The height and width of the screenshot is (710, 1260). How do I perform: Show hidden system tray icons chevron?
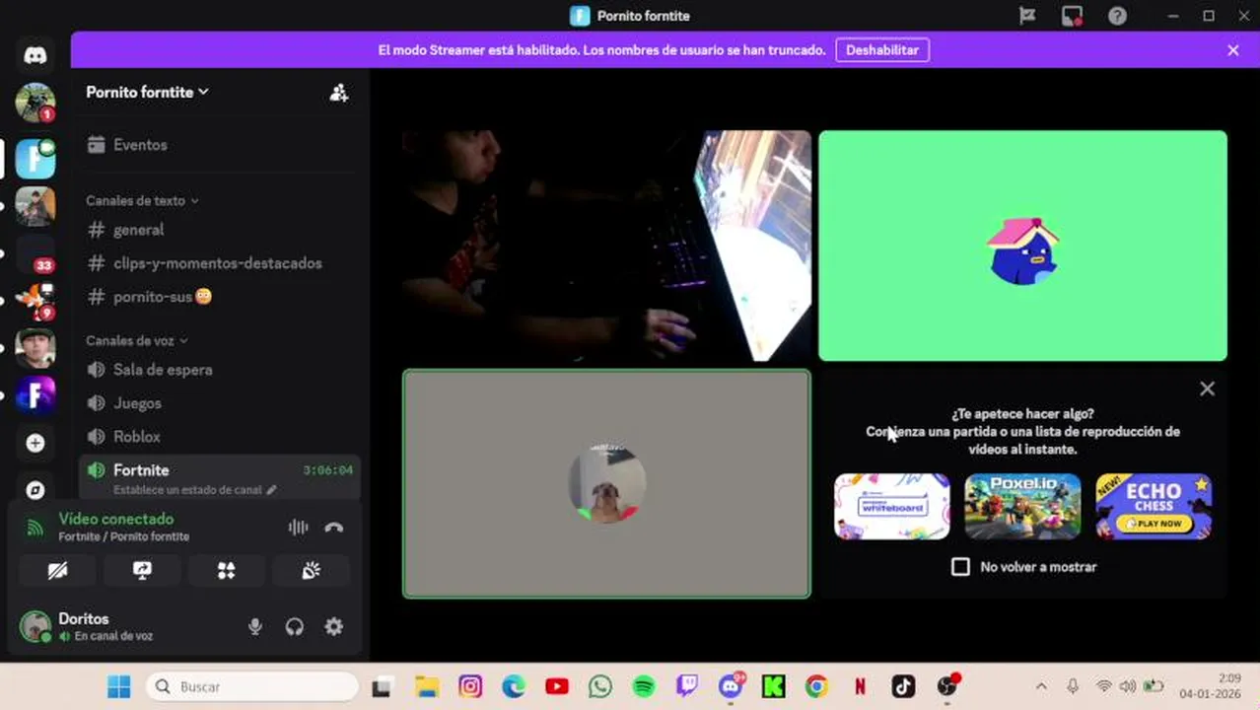1041,686
